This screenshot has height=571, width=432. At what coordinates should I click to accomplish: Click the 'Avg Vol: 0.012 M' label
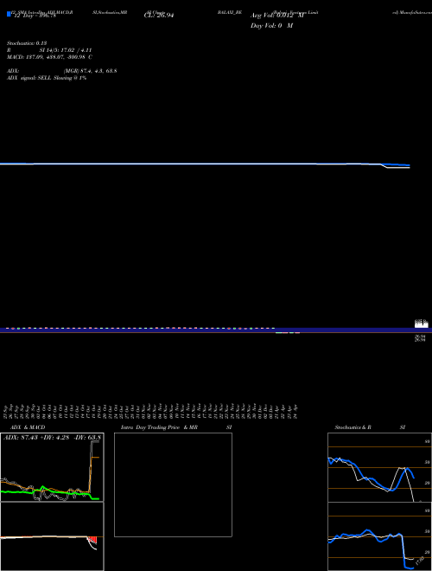[x=276, y=16]
